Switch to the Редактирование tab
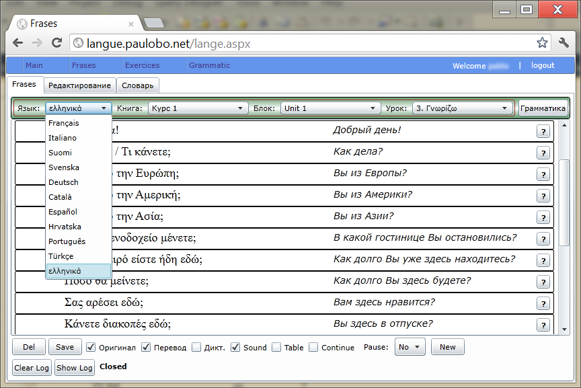Screen dimensions: 581x388 pyautogui.click(x=79, y=85)
